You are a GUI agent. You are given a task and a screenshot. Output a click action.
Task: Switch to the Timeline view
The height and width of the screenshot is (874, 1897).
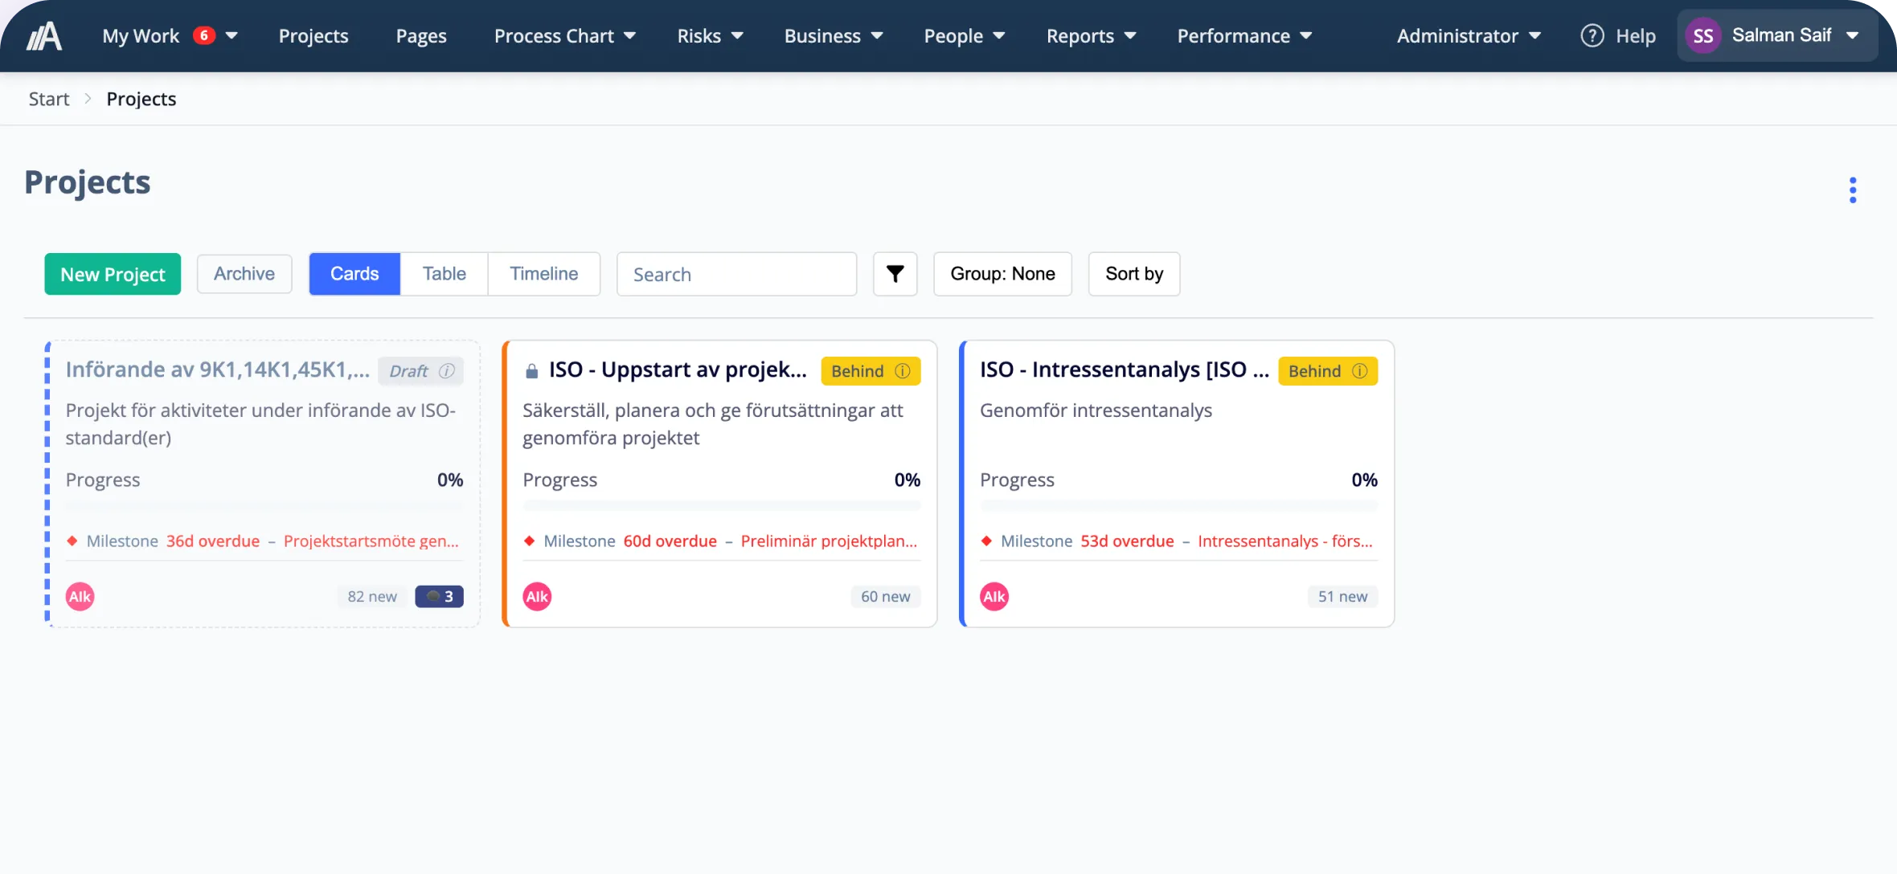click(x=544, y=274)
